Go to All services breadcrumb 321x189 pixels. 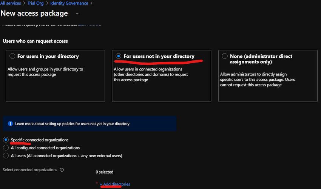(10, 3)
